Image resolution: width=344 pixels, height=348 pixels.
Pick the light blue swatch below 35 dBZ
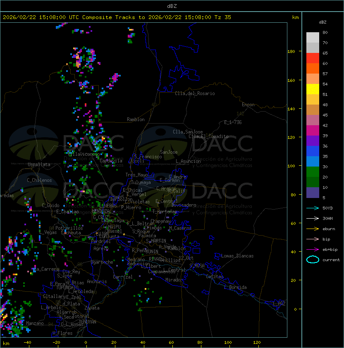click(x=313, y=162)
